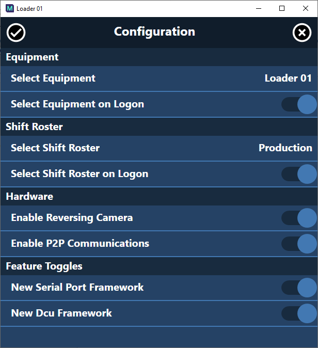
Task: Confirm configuration with the checkmark icon
Action: (17, 33)
